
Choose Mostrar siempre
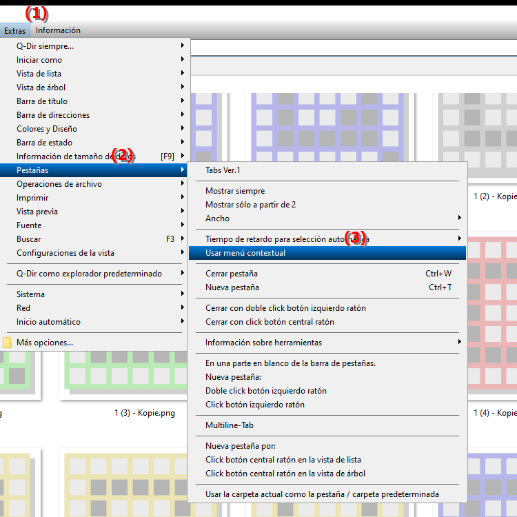point(327,191)
